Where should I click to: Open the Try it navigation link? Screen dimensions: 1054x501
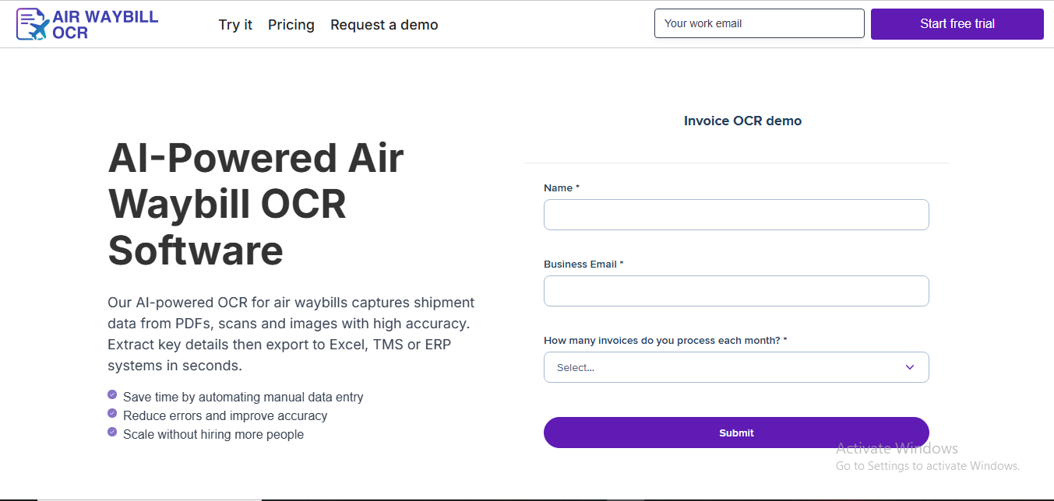pos(235,25)
